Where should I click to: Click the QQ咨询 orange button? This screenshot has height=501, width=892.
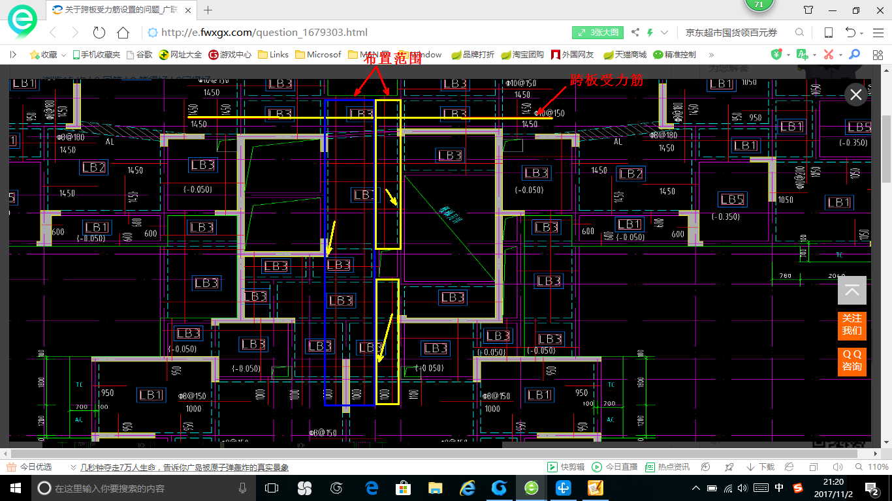point(852,361)
